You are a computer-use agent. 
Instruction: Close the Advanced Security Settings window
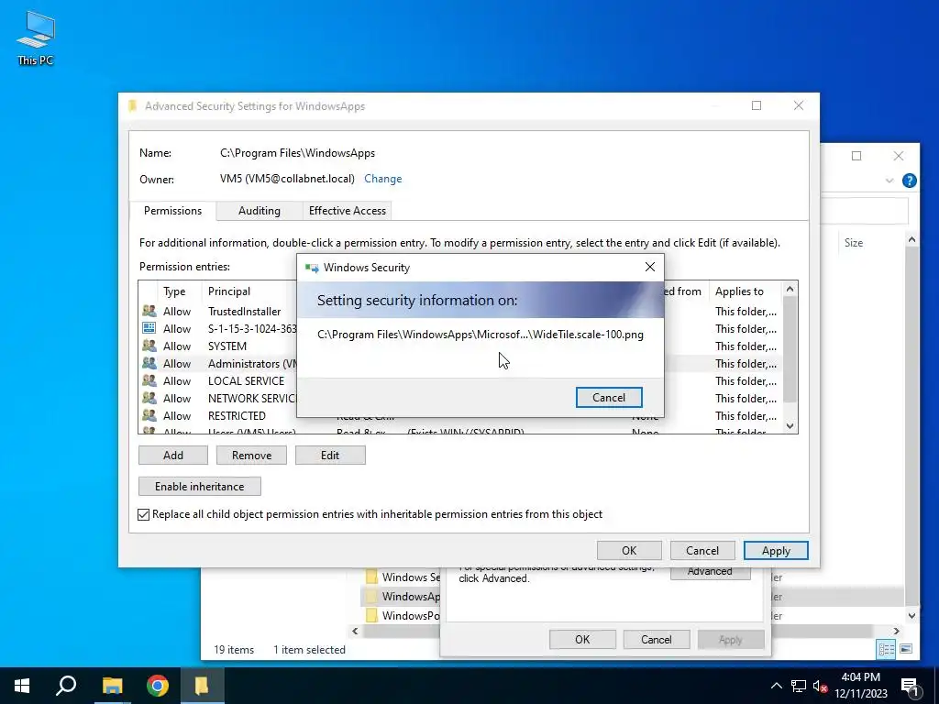pyautogui.click(x=799, y=105)
